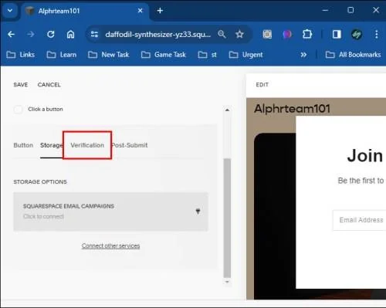Image resolution: width=386 pixels, height=308 pixels.
Task: Click the address bar URL
Action: click(158, 34)
